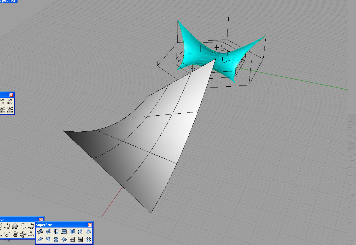356x245 pixels.
Task: Select Loft surface tool
Action: [x=80, y=232]
